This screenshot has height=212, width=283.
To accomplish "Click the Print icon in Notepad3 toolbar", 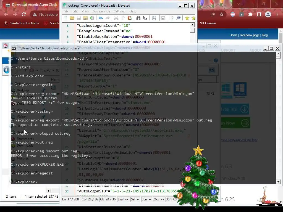I will pos(85,18).
